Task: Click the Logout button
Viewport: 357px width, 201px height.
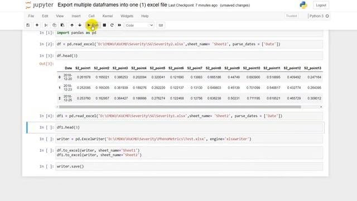Action: click(321, 5)
